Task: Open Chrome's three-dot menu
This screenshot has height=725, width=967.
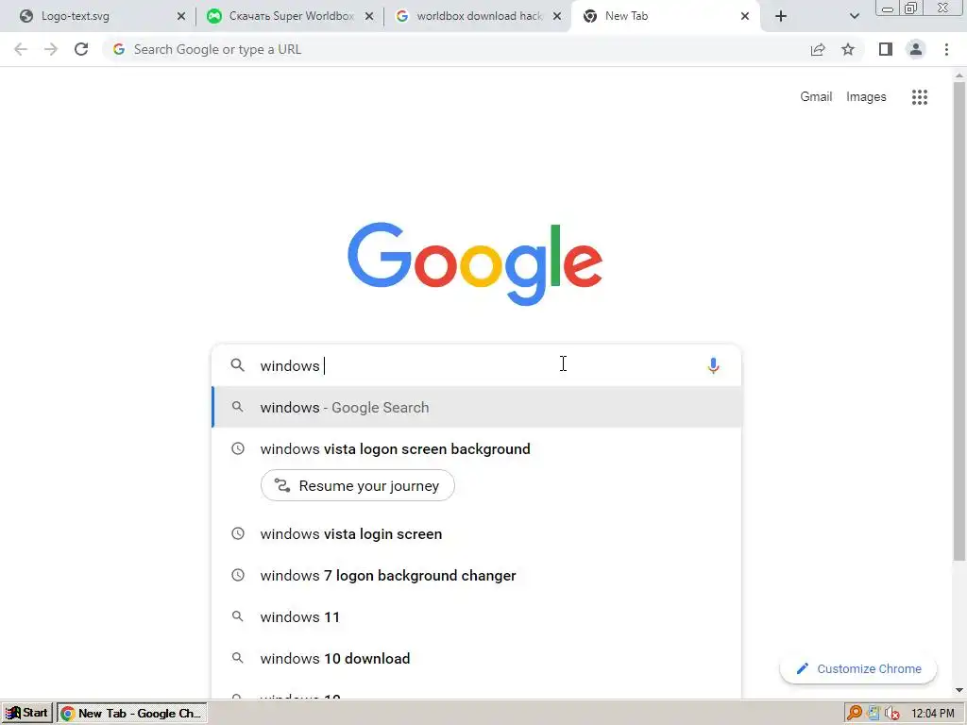Action: tap(946, 49)
